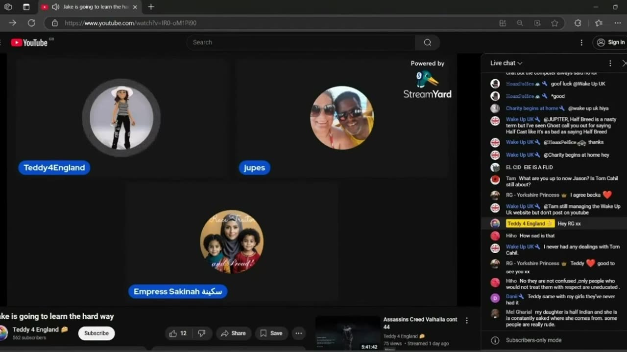The width and height of the screenshot is (627, 352).
Task: Click the Empress Sakinah name label
Action: tap(178, 291)
